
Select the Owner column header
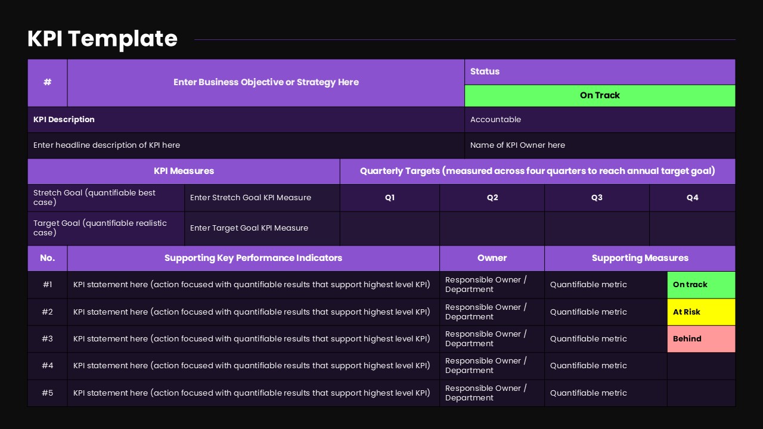[492, 258]
